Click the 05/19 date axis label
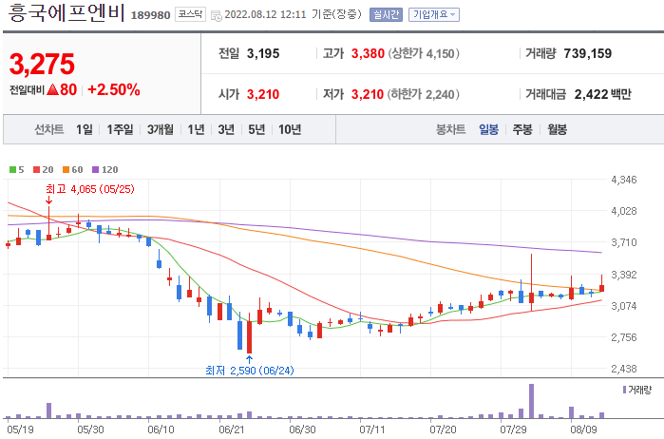Image resolution: width=664 pixels, height=439 pixels. point(20,429)
